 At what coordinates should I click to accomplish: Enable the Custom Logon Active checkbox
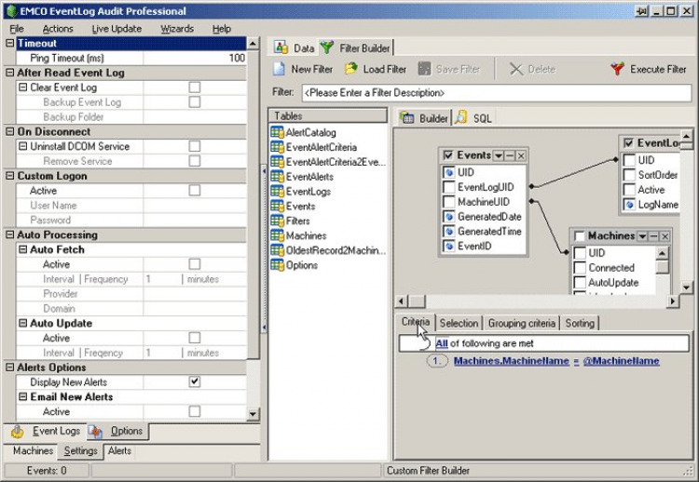coord(195,190)
